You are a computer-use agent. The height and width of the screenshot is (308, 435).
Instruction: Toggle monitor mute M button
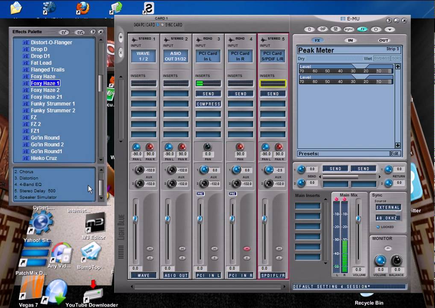pyautogui.click(x=388, y=248)
